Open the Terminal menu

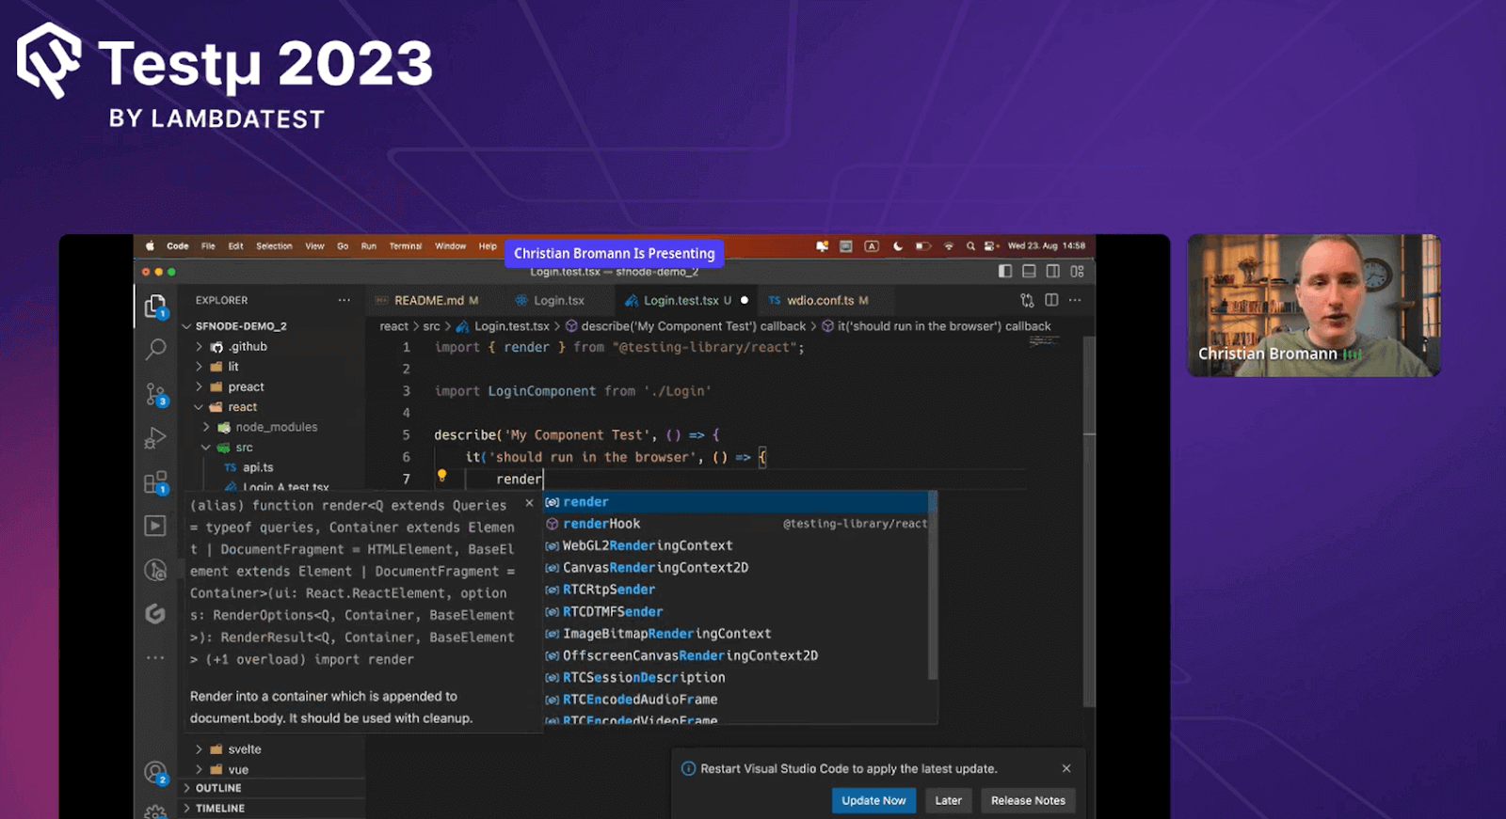click(x=405, y=246)
